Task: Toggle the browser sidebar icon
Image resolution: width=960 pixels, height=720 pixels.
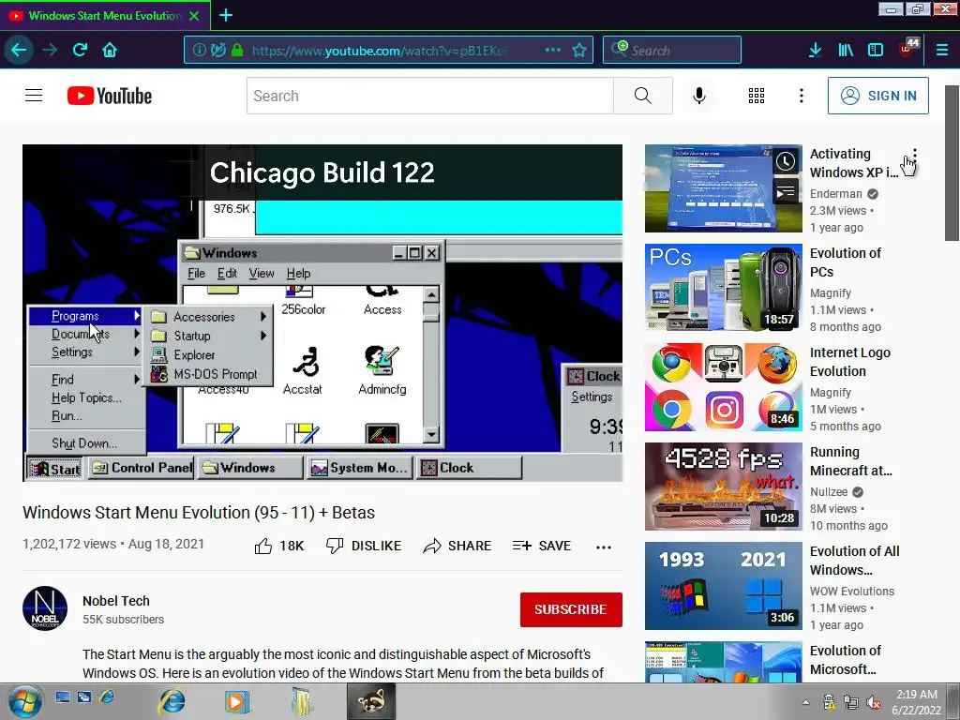Action: click(876, 51)
